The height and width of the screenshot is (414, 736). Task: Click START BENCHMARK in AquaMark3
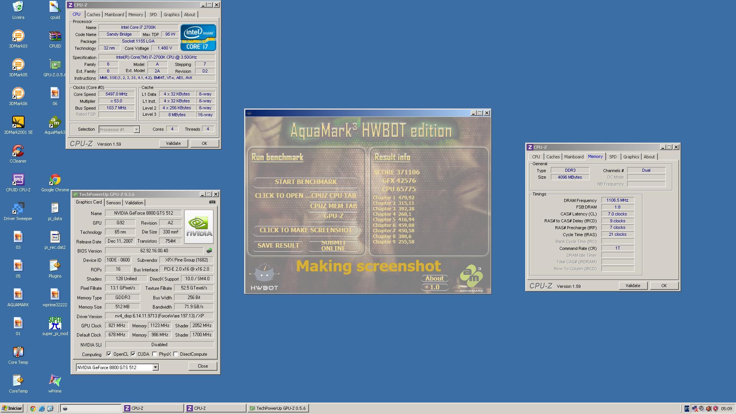point(306,182)
